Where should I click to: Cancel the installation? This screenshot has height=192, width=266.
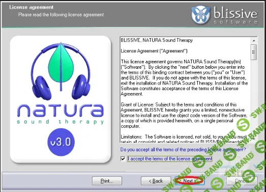(x=242, y=181)
